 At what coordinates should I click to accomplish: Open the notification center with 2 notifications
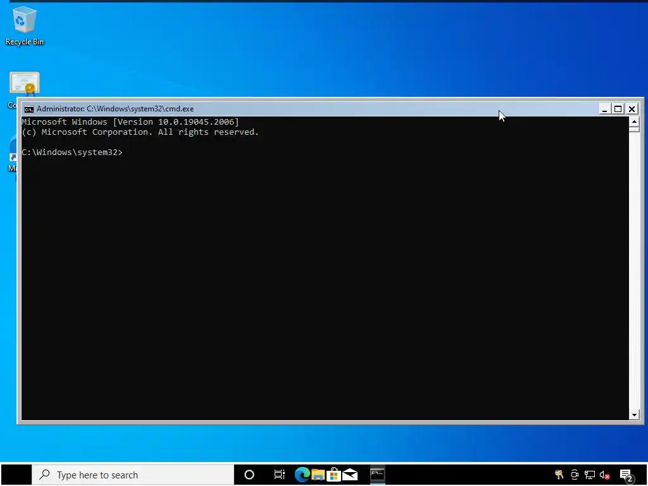[626, 476]
